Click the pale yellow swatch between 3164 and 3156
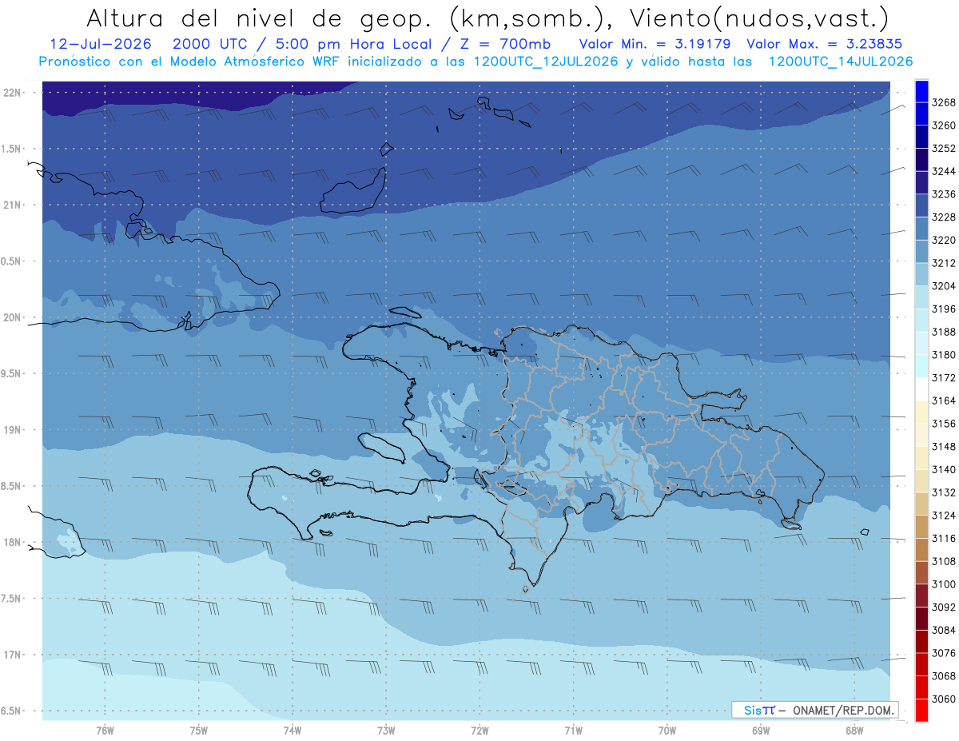The height and width of the screenshot is (741, 959). coord(921,412)
